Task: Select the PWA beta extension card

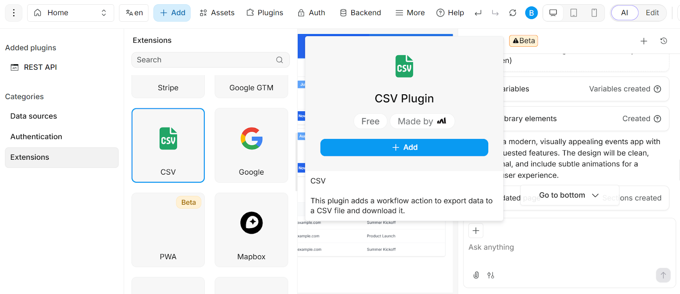Action: [x=168, y=230]
